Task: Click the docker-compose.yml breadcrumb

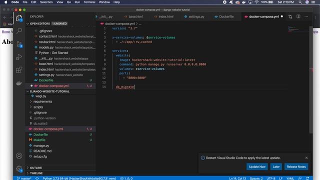Action: coord(120,23)
